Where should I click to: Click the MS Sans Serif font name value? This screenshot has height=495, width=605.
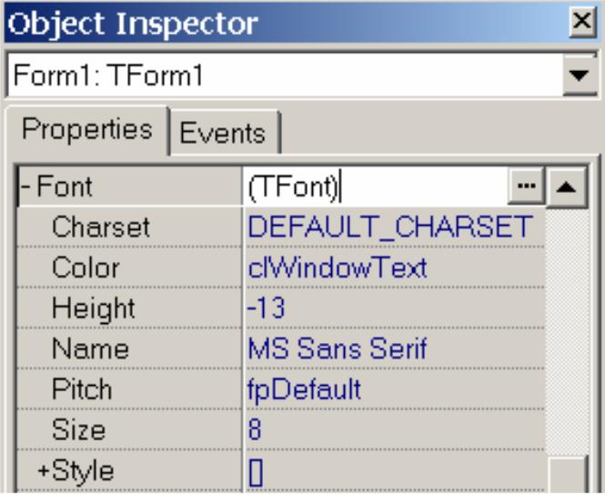pyautogui.click(x=338, y=349)
